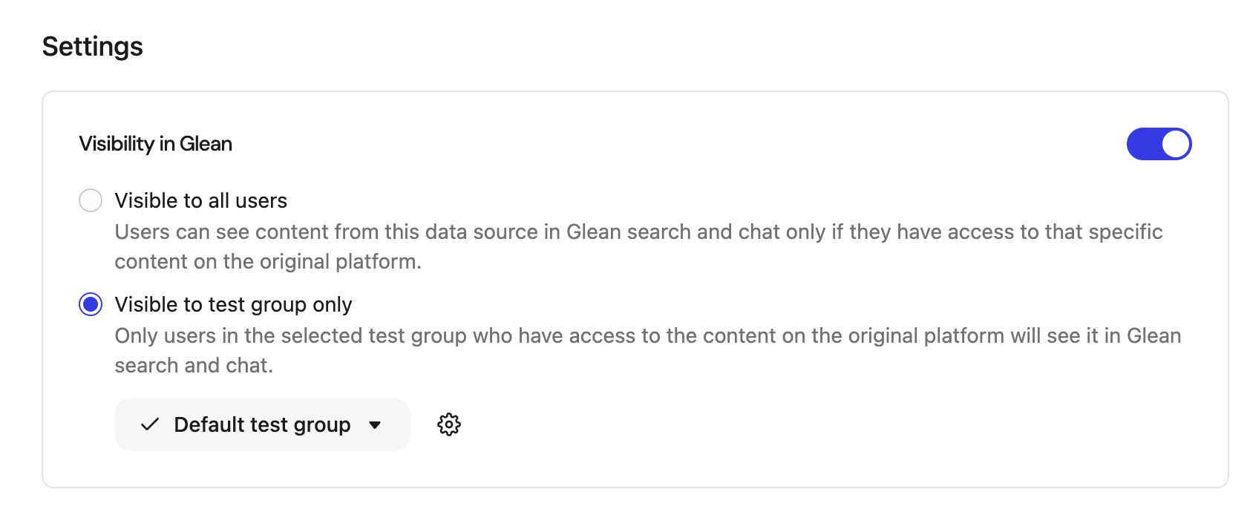Click the Visibility in Glean label

coord(155,143)
